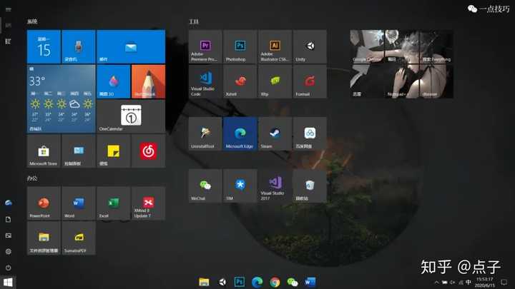Image resolution: width=515 pixels, height=289 pixels.
Task: Open the Google Chrome picture tile
Action: [x=366, y=46]
